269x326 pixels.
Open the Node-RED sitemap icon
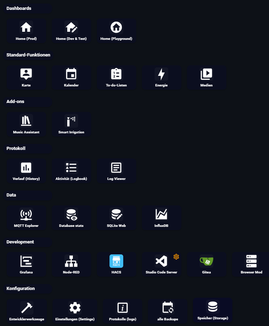(71, 261)
